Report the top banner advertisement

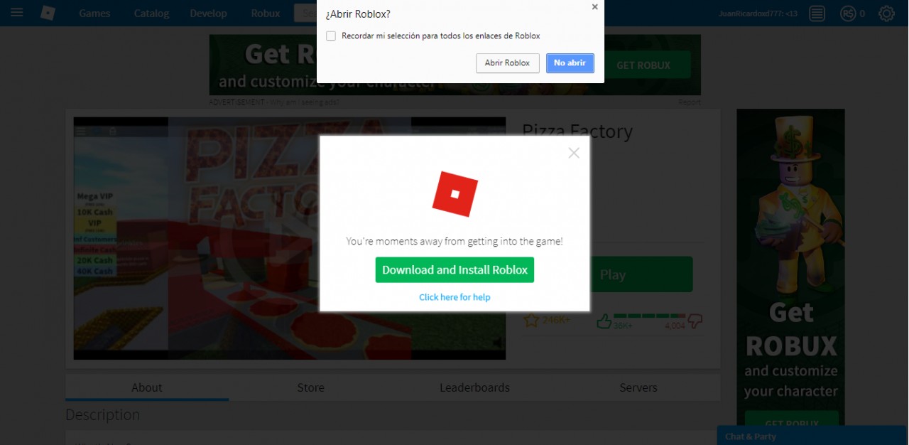coord(690,102)
